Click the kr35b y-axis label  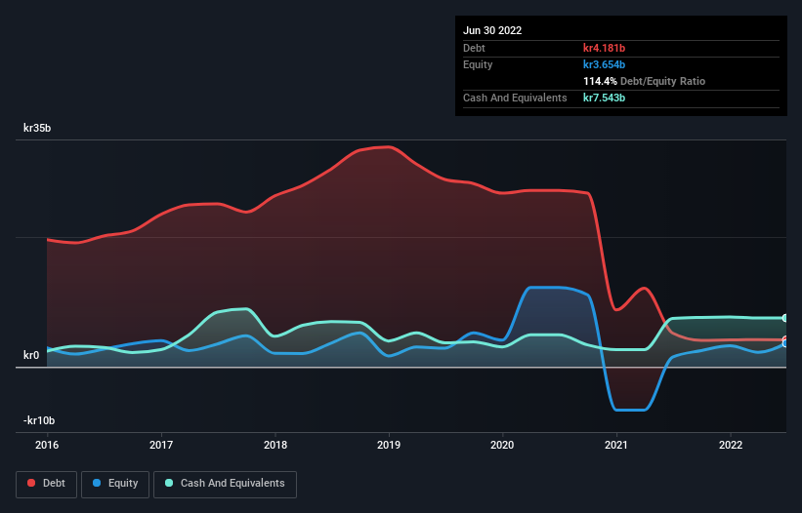coord(37,128)
